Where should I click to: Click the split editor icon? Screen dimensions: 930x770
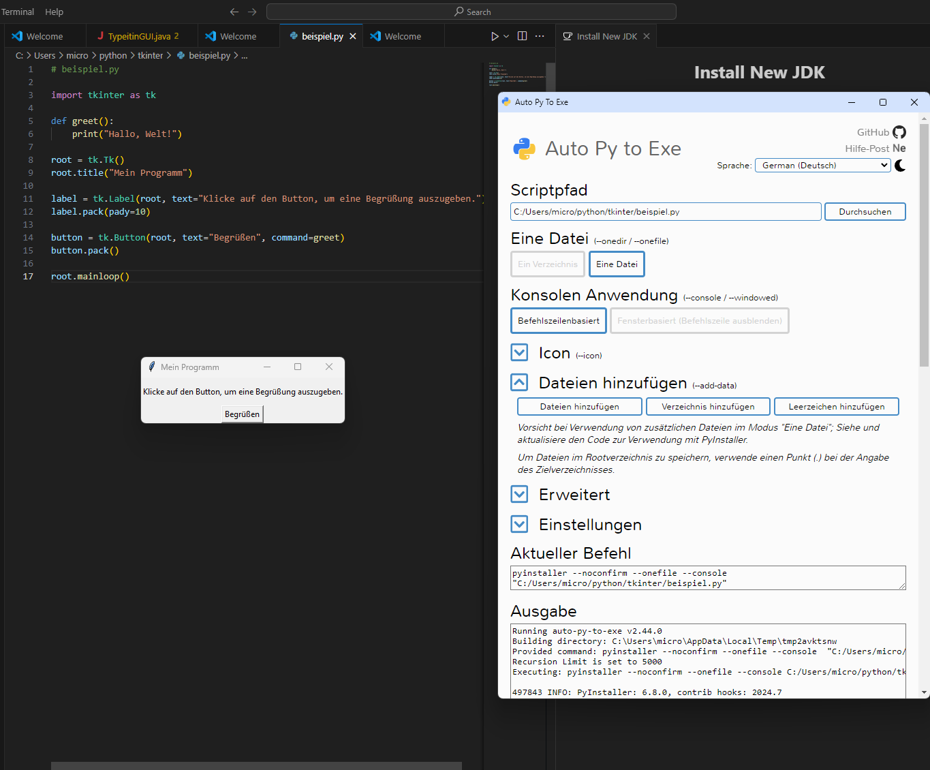(522, 36)
